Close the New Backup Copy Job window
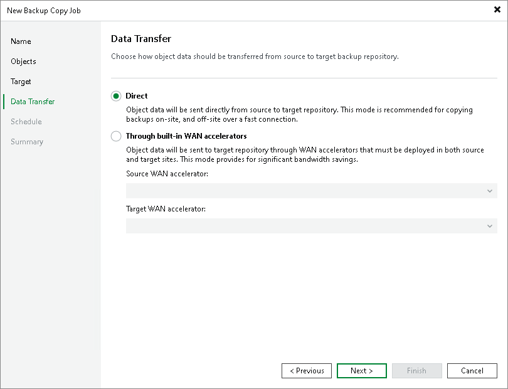The image size is (508, 389). coord(498,9)
